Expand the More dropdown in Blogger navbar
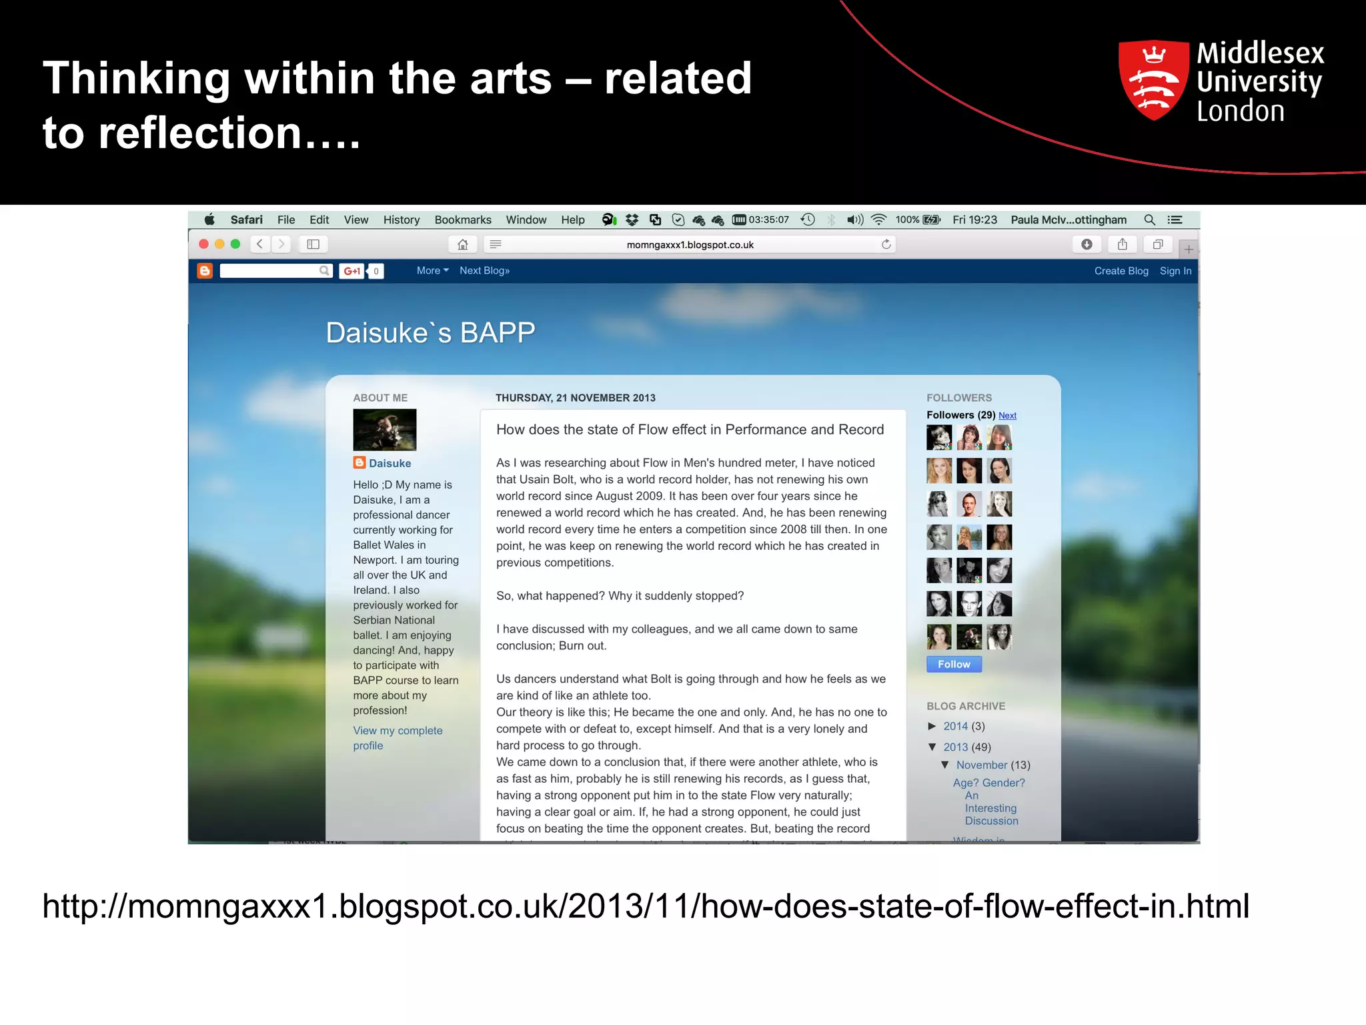Viewport: 1366px width, 1025px height. [432, 270]
